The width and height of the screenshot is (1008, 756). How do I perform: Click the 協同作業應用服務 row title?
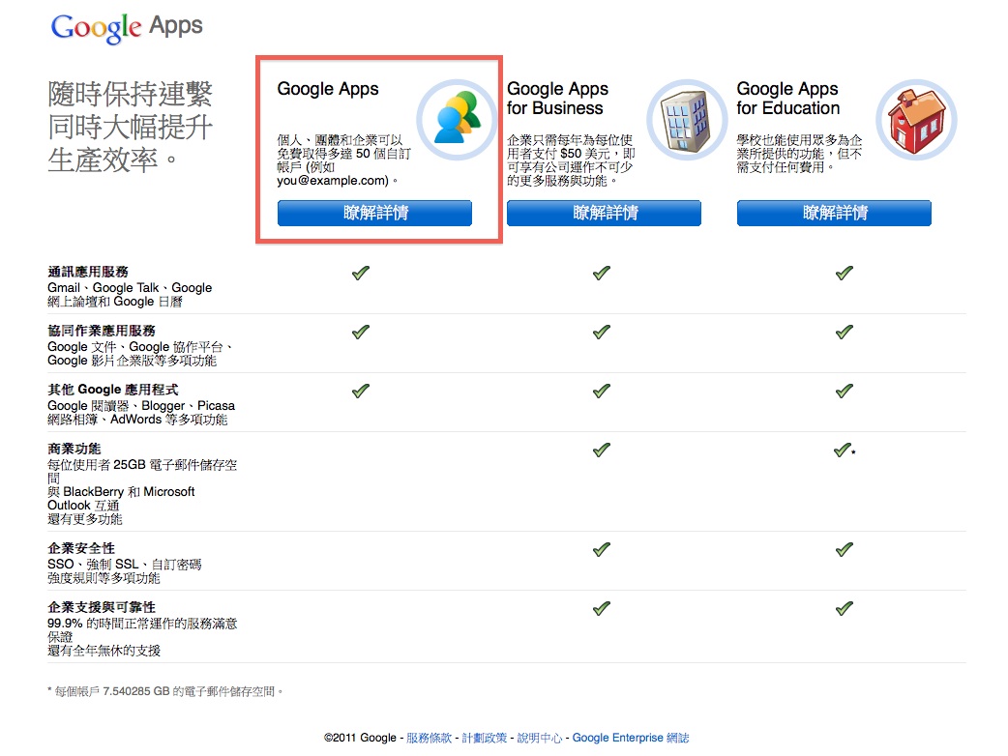(x=102, y=331)
